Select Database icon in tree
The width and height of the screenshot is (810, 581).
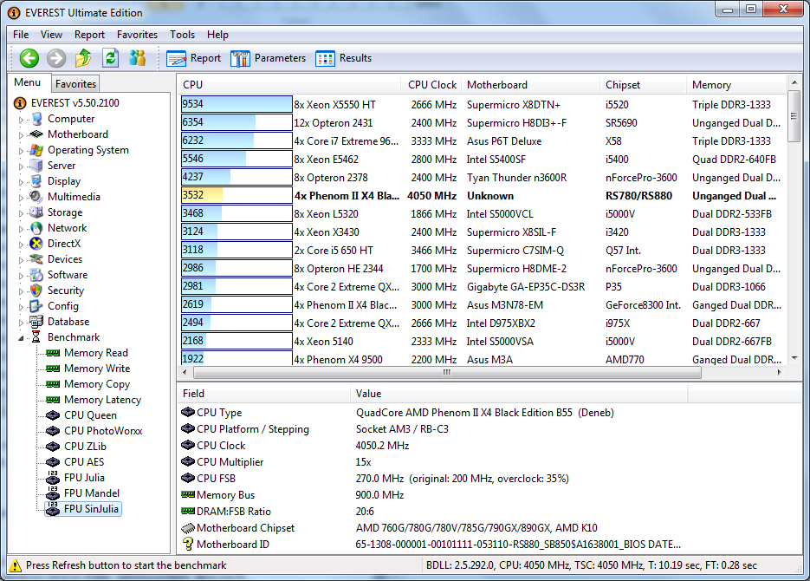(36, 322)
